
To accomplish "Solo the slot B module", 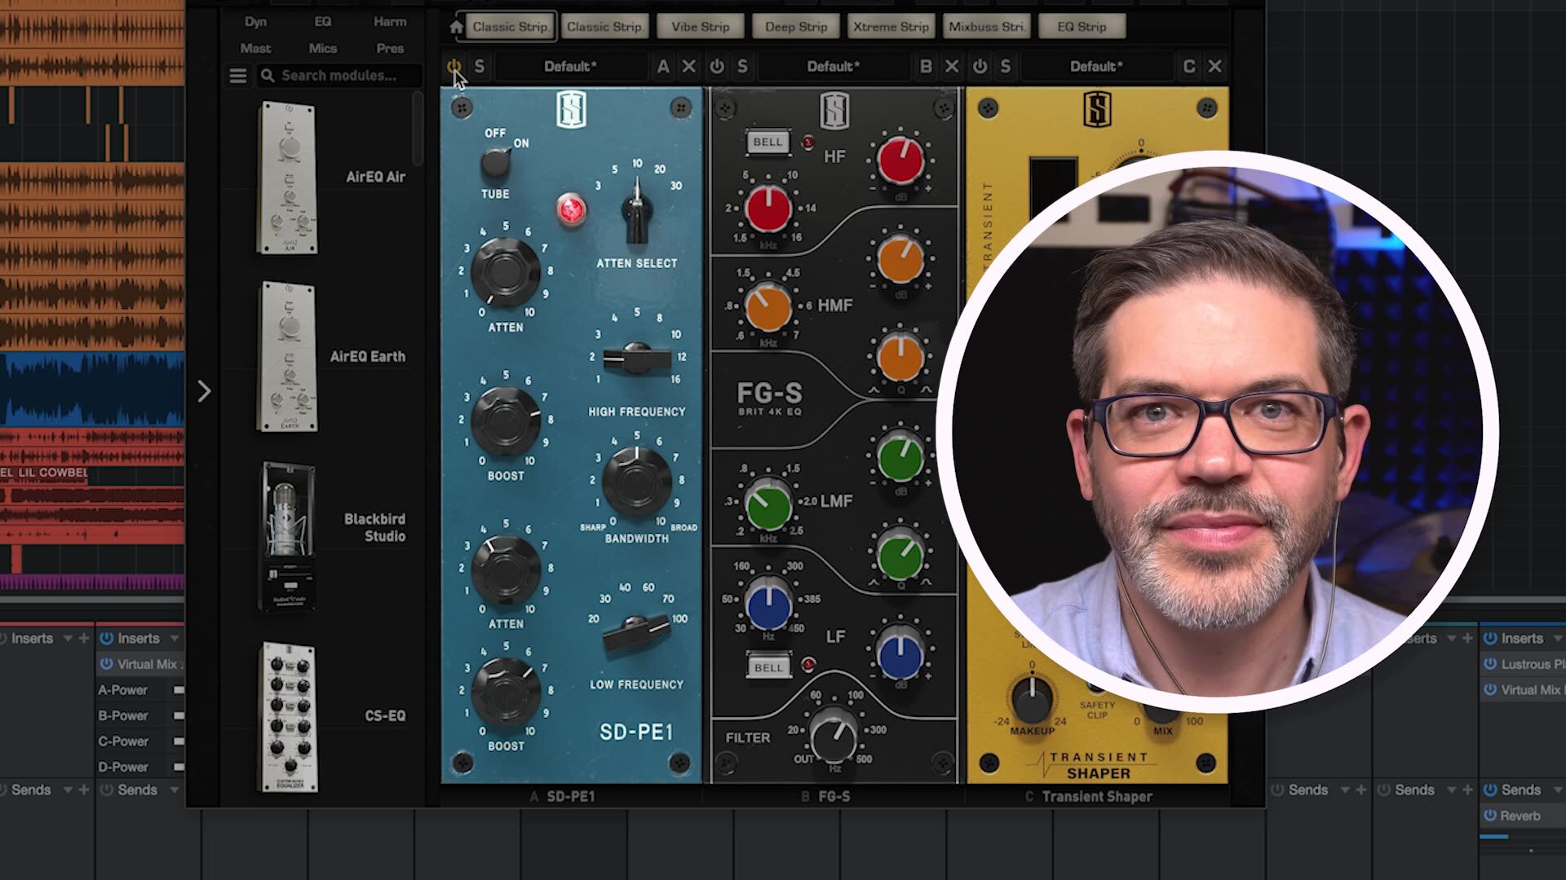I will click(742, 66).
